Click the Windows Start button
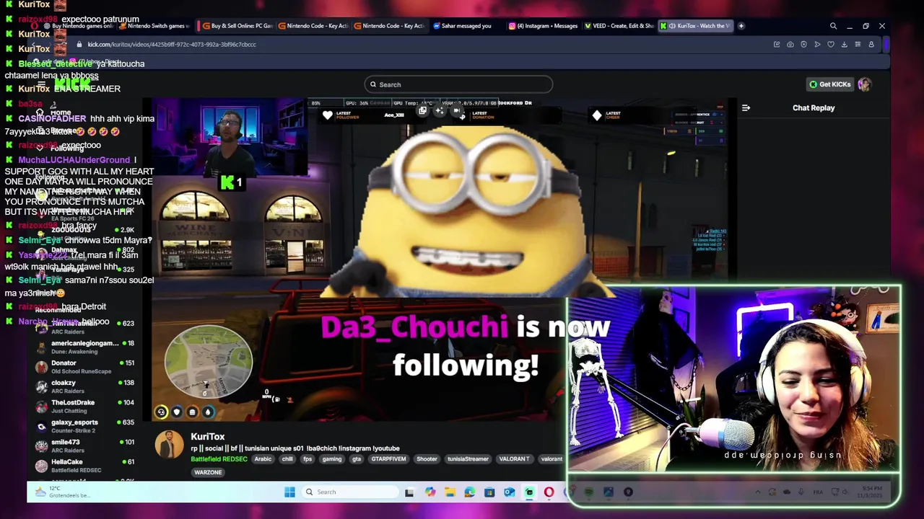The height and width of the screenshot is (519, 924). pos(289,492)
